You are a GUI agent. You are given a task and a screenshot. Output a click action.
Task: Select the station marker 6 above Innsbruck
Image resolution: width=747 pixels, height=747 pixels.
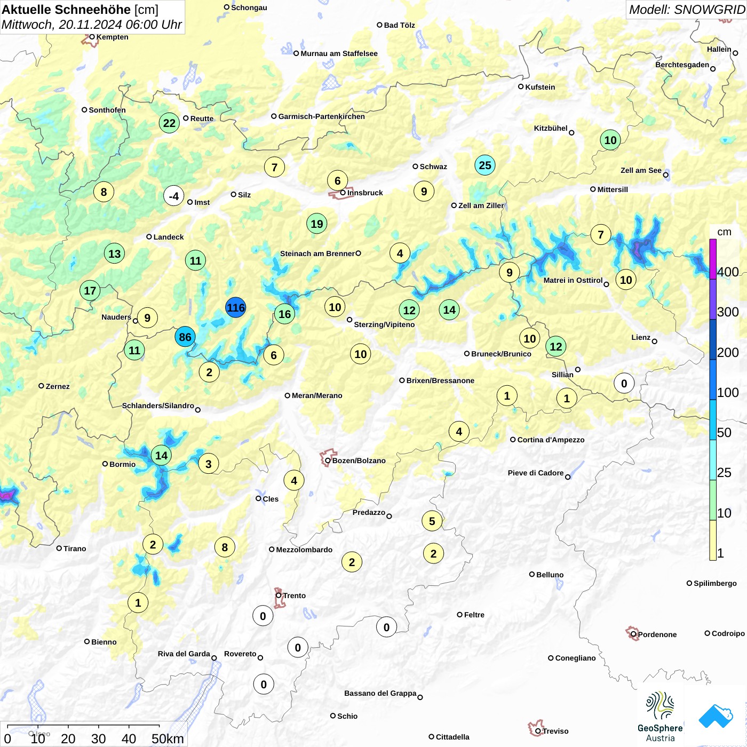tap(338, 180)
